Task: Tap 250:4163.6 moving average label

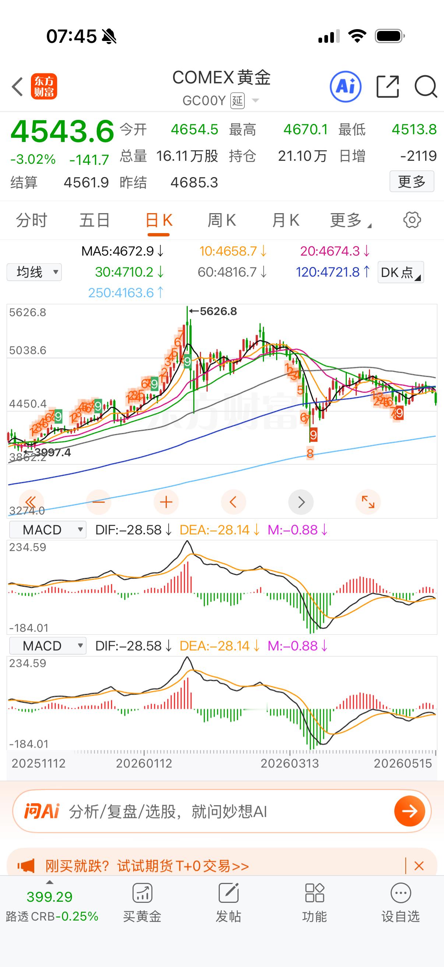Action: click(126, 292)
